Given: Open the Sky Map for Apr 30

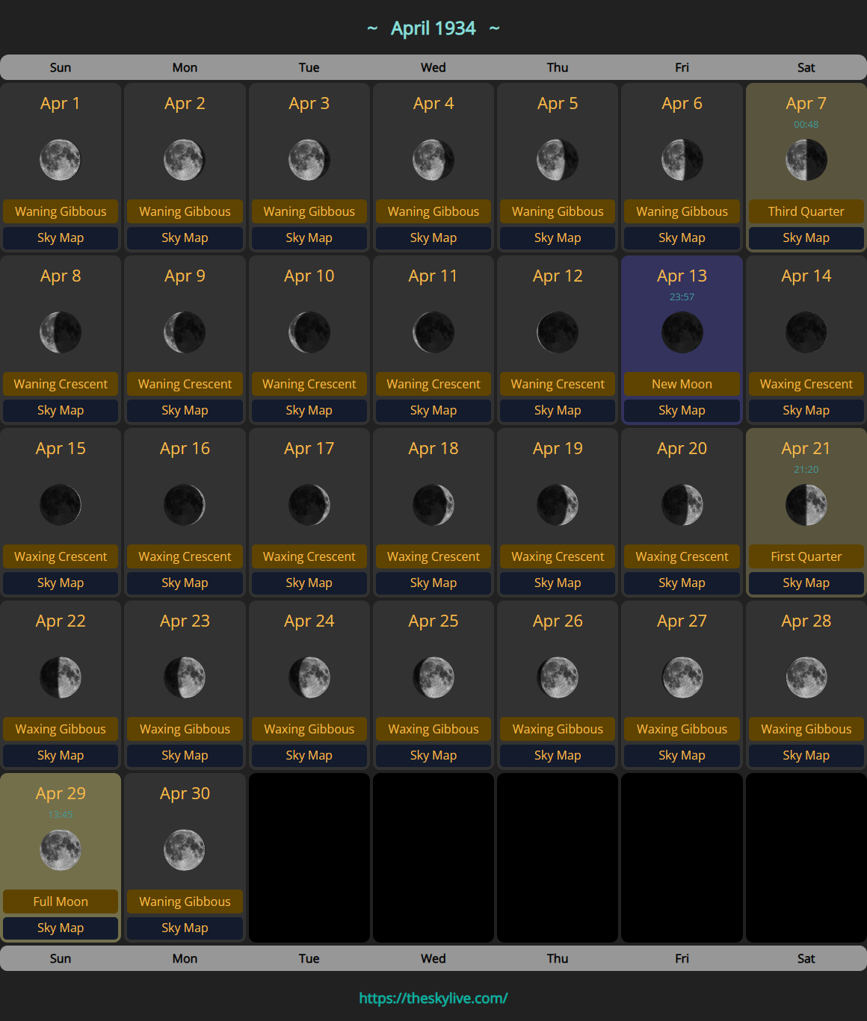Looking at the screenshot, I should pos(185,928).
